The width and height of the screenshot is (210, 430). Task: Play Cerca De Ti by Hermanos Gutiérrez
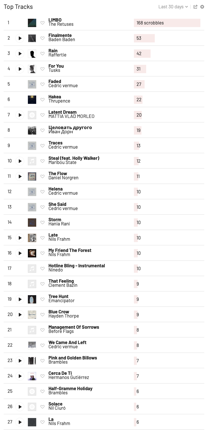pyautogui.click(x=20, y=376)
